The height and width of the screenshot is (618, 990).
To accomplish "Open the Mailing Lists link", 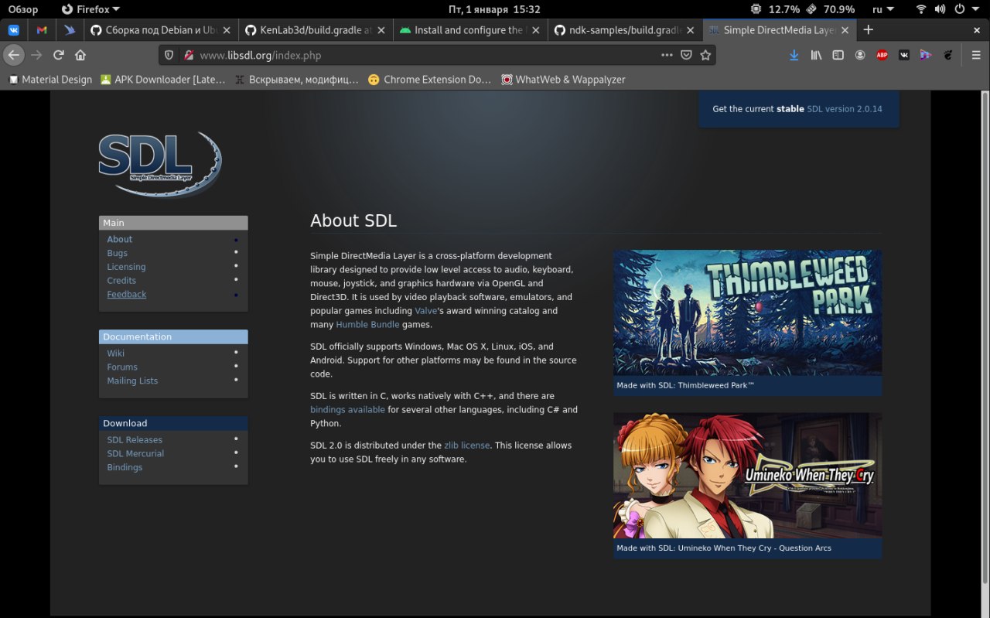I will coord(132,381).
